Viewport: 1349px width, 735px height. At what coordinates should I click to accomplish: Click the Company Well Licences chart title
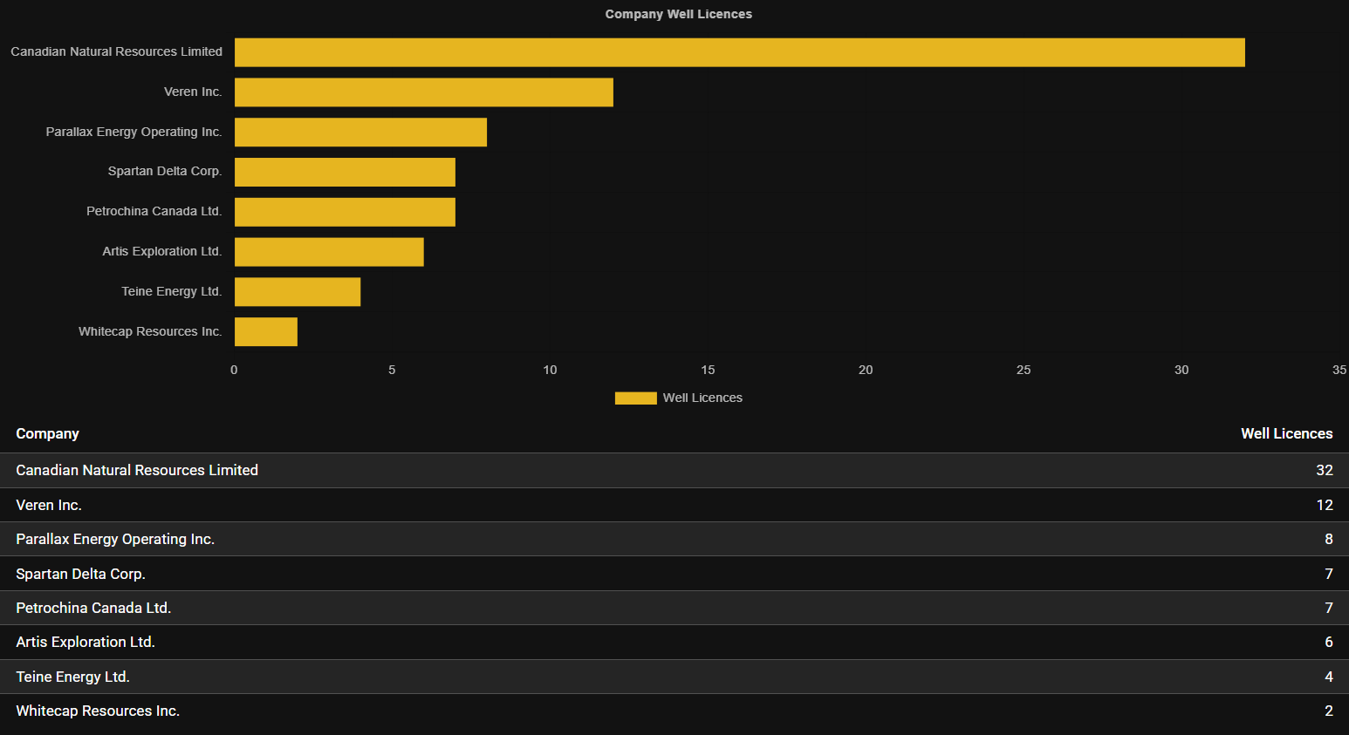pyautogui.click(x=679, y=14)
